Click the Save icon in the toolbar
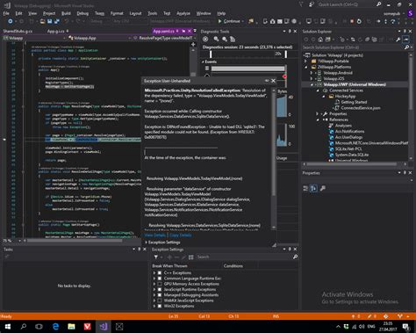The height and width of the screenshot is (333, 416). 49,21
